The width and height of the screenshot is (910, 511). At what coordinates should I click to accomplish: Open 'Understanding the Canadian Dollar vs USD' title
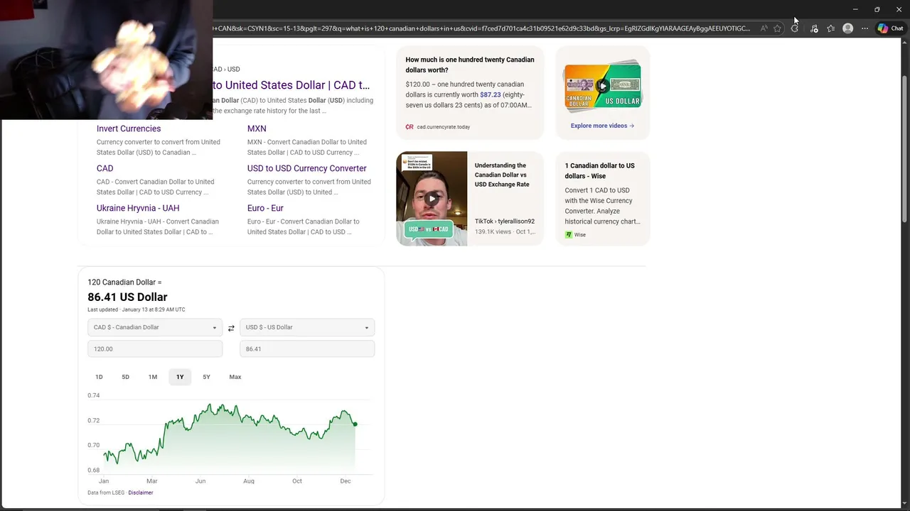pos(502,175)
